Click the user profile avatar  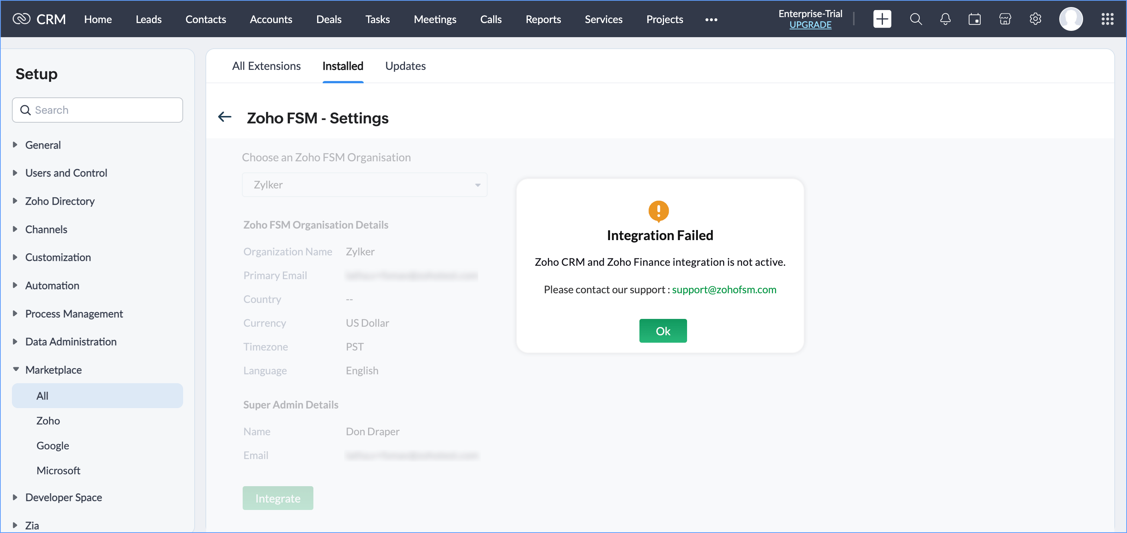click(x=1070, y=19)
